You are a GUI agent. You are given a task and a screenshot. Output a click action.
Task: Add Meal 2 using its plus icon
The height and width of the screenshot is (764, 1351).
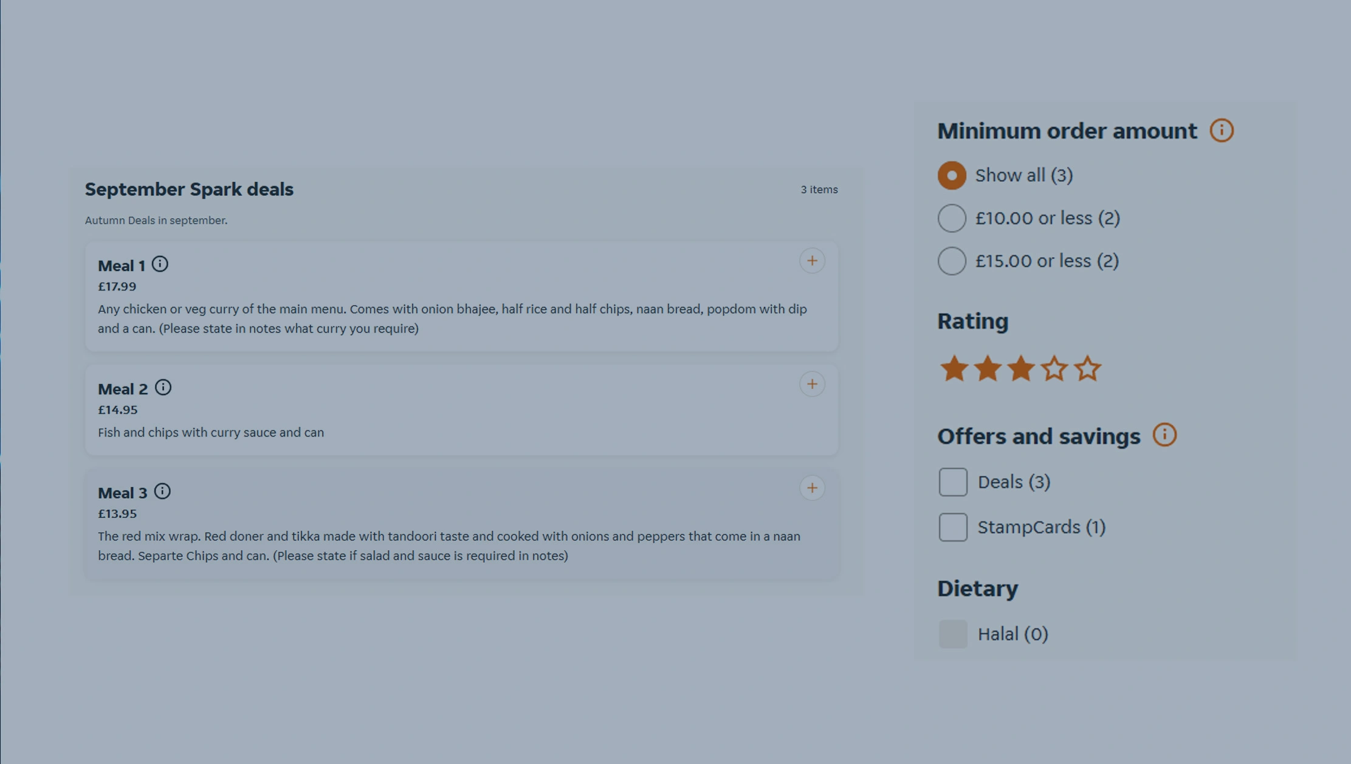click(812, 384)
